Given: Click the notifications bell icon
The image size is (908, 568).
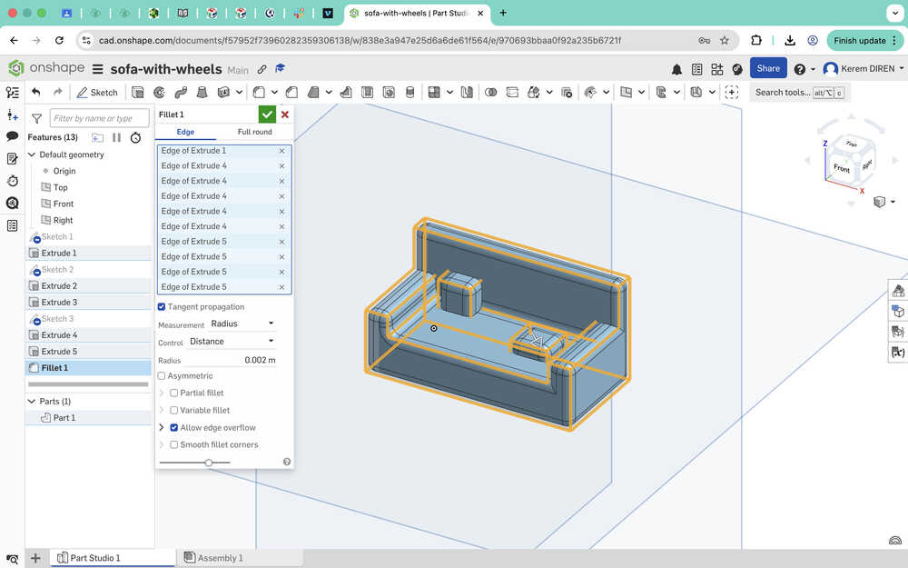Looking at the screenshot, I should 676,69.
